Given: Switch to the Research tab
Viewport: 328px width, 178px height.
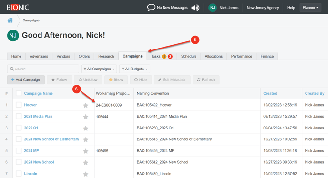Looking at the screenshot, I should coord(106,56).
